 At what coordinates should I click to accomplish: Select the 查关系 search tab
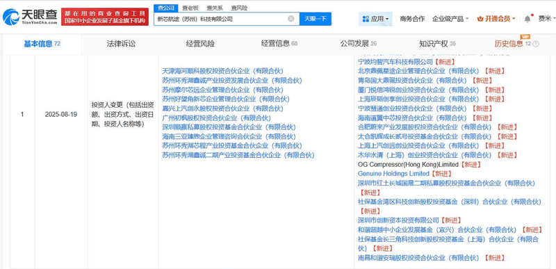pyautogui.click(x=215, y=8)
